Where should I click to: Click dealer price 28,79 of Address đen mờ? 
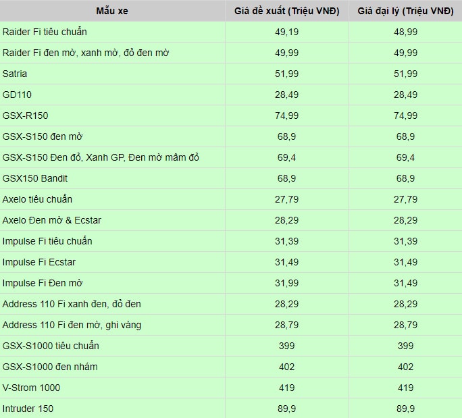pyautogui.click(x=405, y=325)
